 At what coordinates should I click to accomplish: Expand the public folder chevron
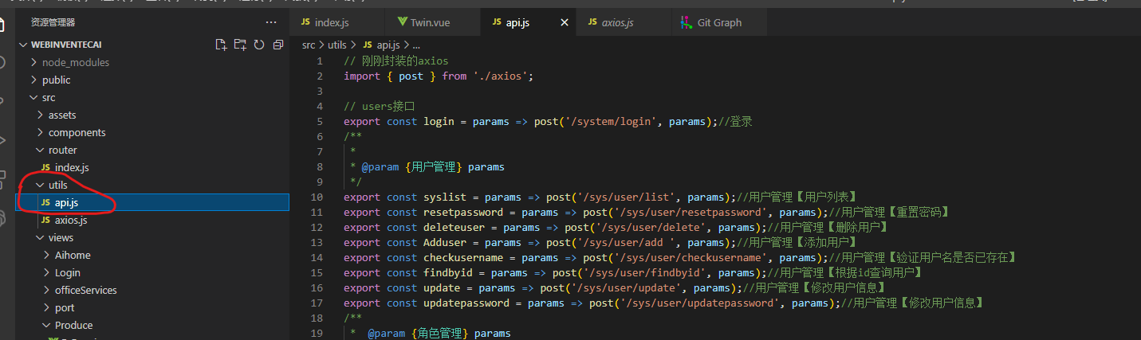[x=33, y=80]
